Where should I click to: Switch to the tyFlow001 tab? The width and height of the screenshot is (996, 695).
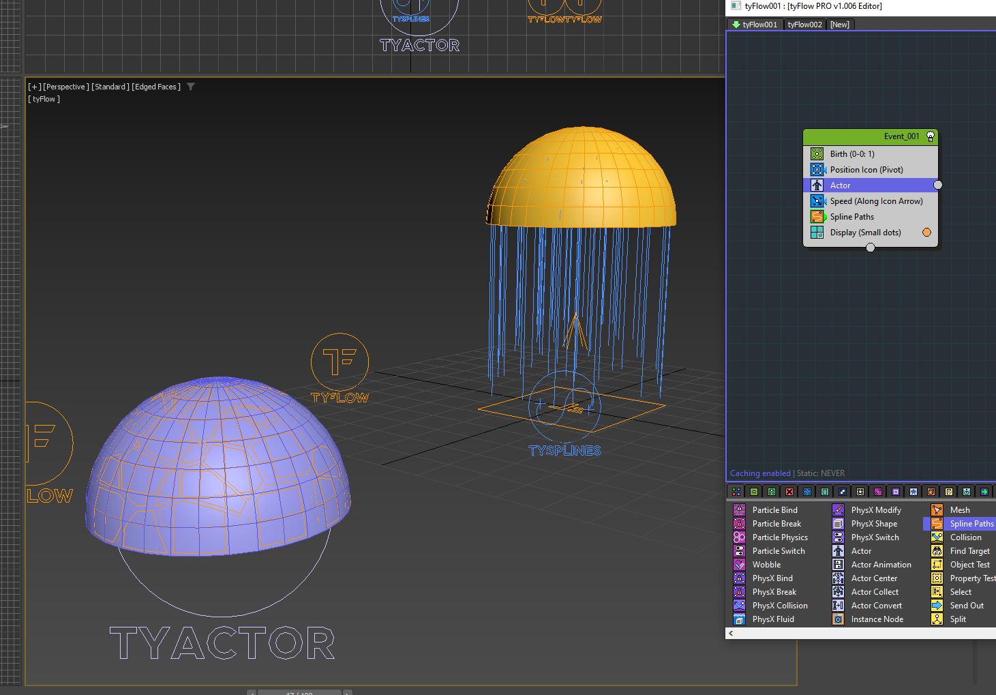click(x=755, y=25)
